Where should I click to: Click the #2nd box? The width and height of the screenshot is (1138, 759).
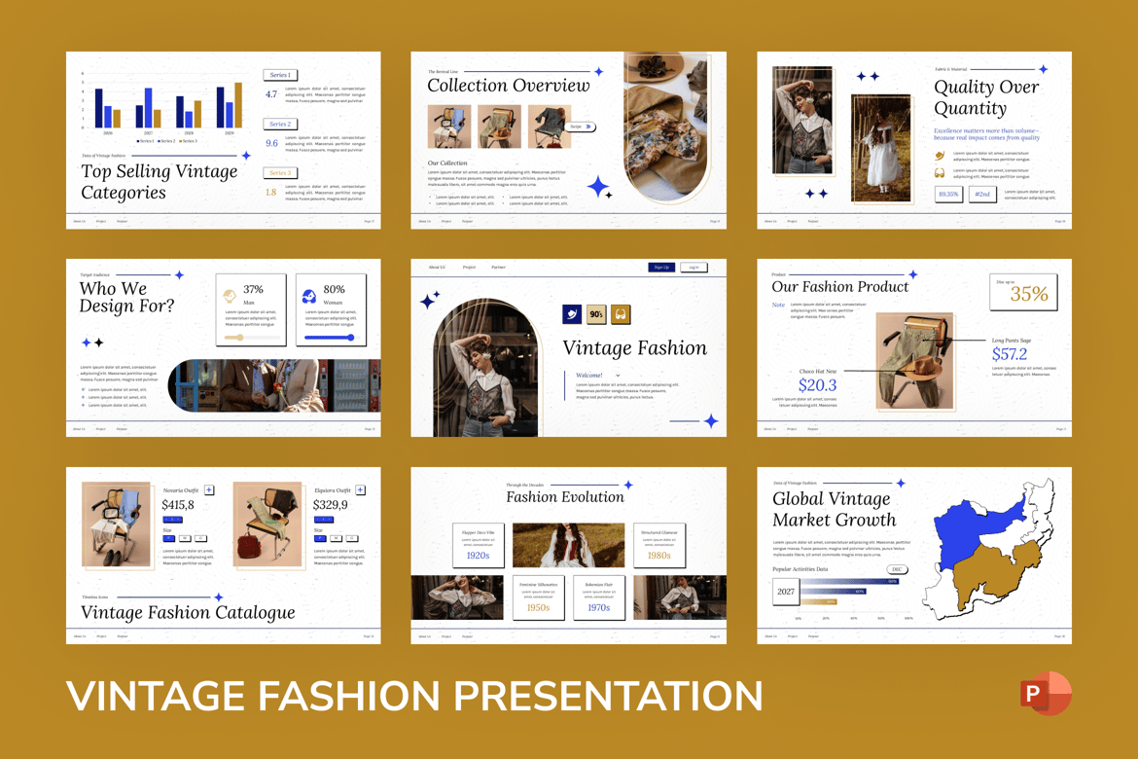click(x=982, y=194)
